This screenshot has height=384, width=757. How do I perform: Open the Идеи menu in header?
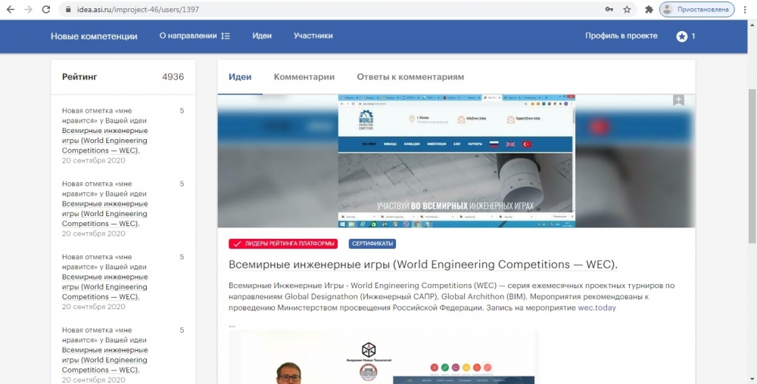coord(262,36)
